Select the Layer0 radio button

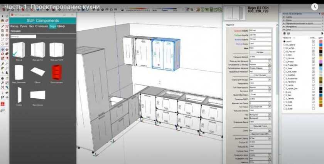(x=284, y=41)
